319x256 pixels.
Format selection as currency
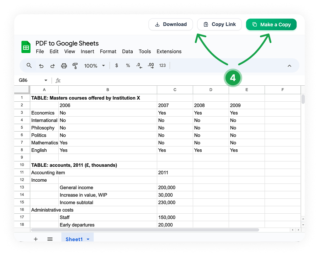click(117, 65)
